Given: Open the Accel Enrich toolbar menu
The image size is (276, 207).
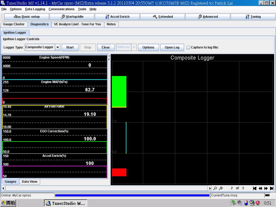Looking at the screenshot, I should point(117,17).
